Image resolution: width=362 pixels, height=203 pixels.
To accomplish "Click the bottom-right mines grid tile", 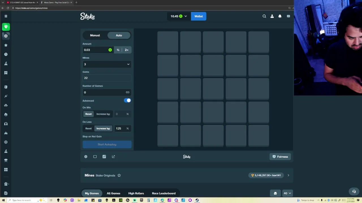I will coord(258,136).
